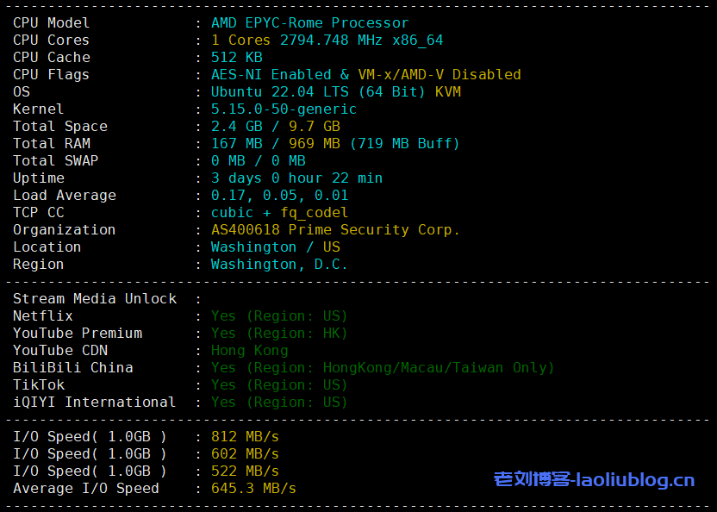Click the kernel version 5.15.0-50-generic
The image size is (717, 512).
284,109
